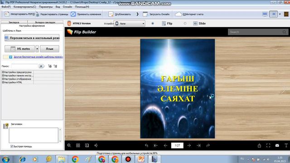This screenshot has height=163, width=290.
Task: Click page number field showing 1/27
Action: coord(177,145)
